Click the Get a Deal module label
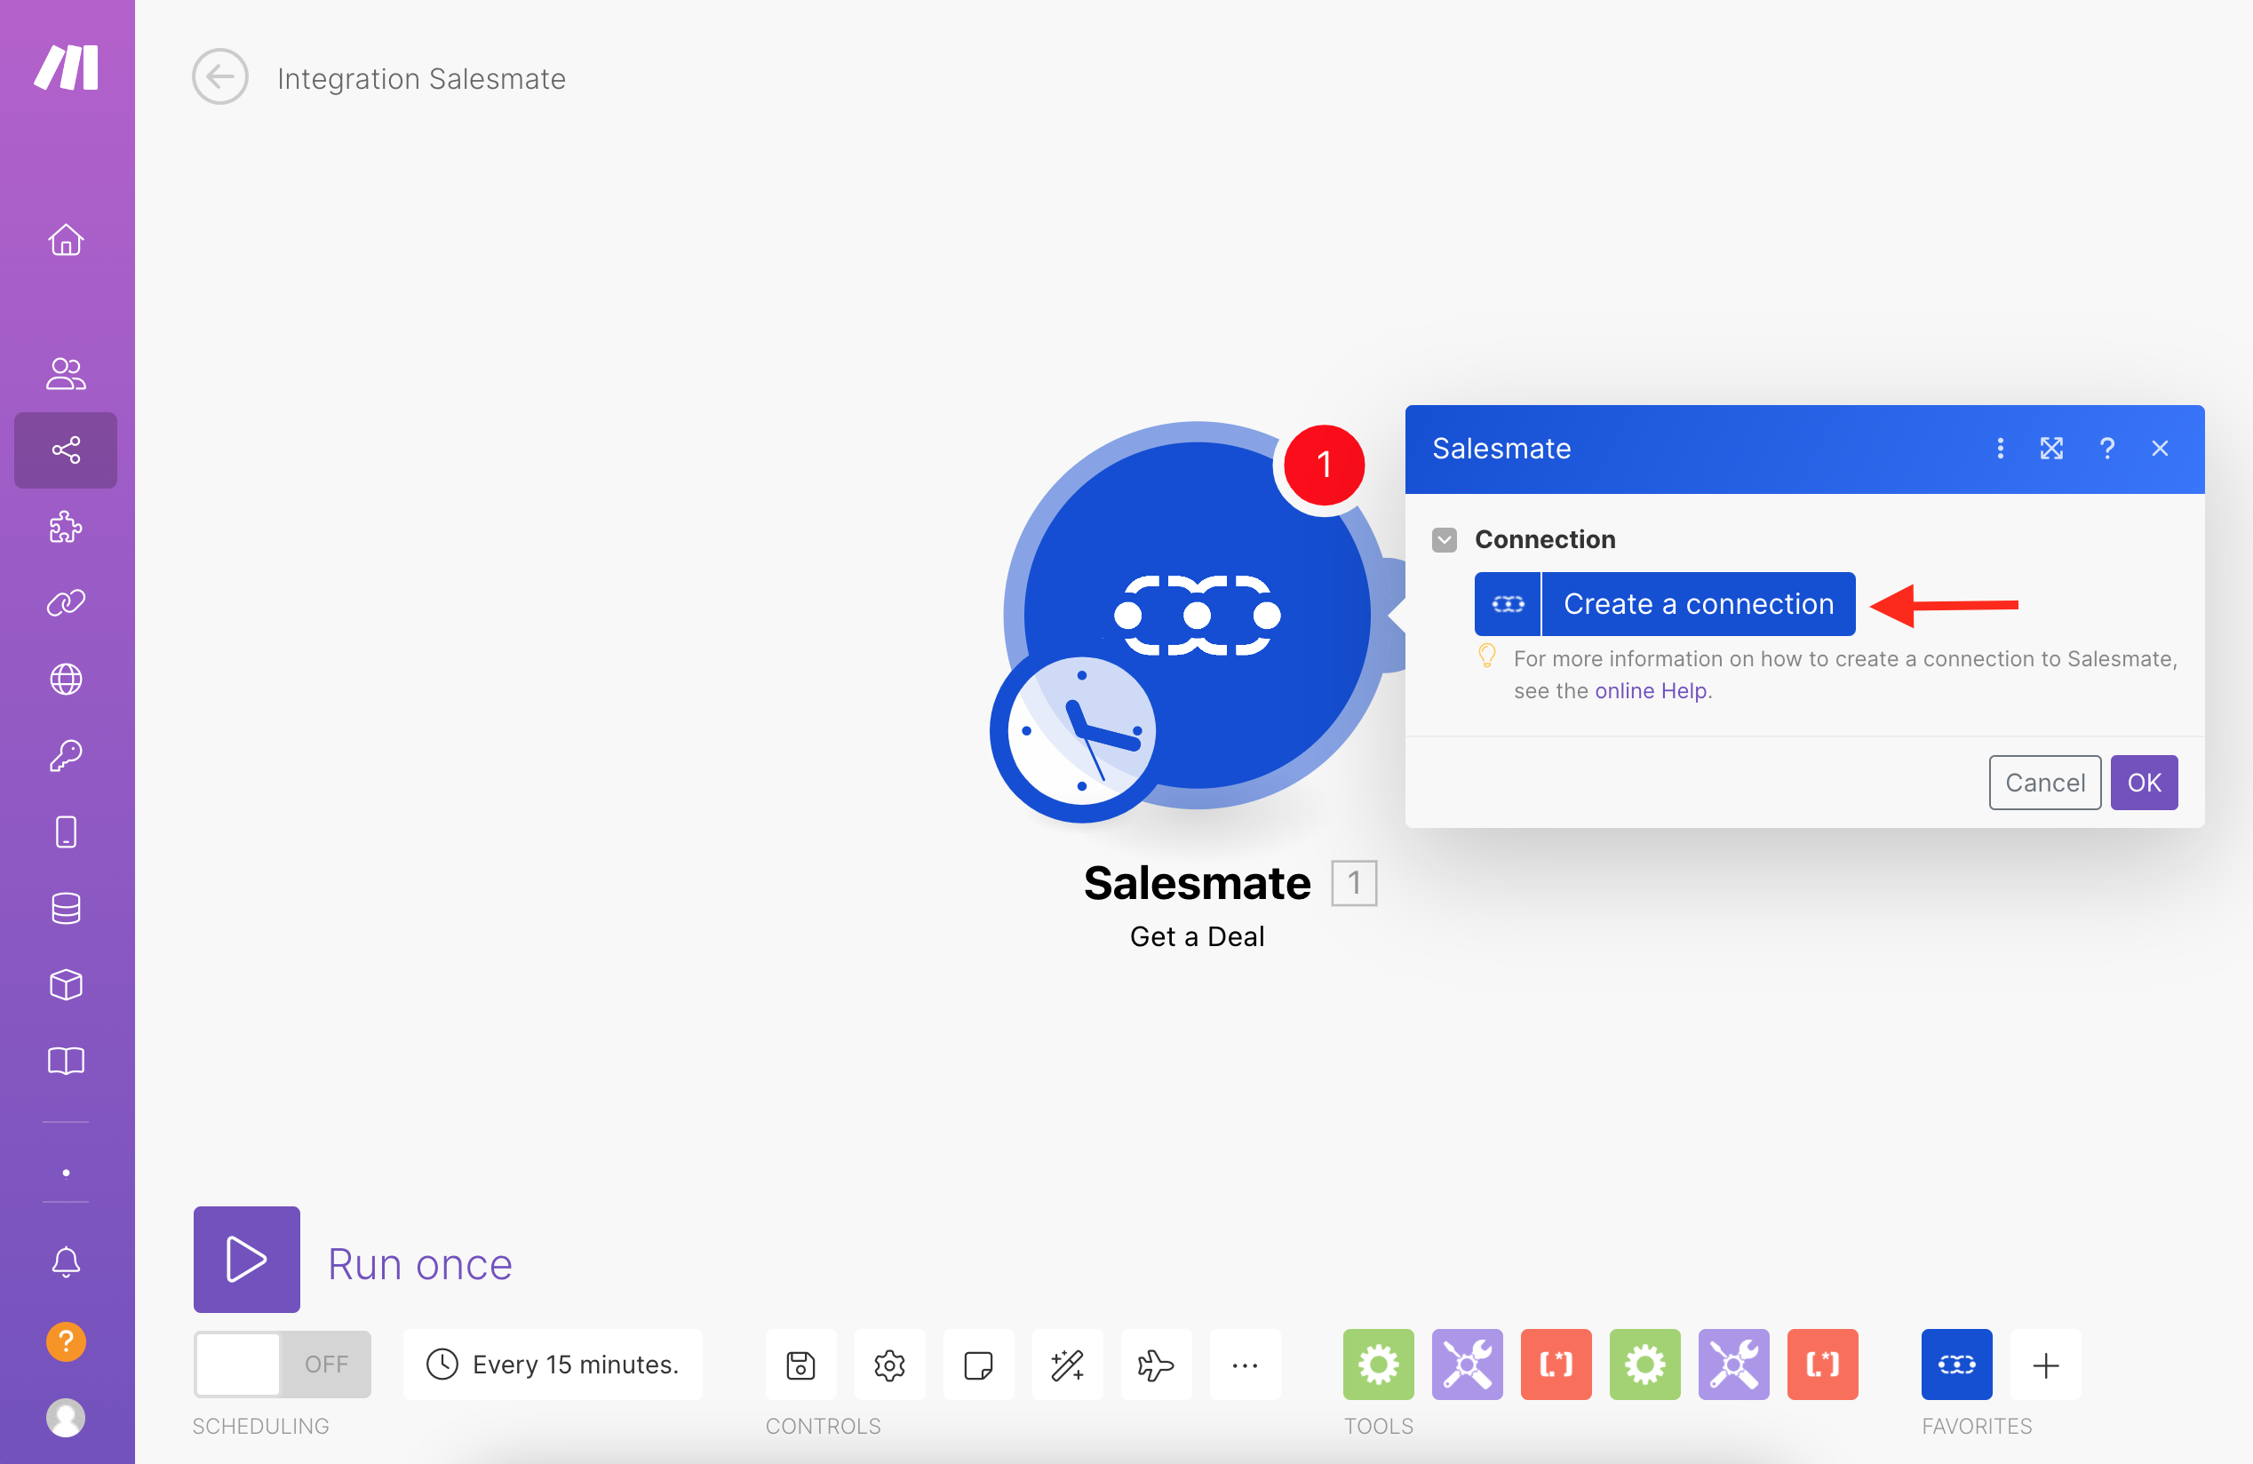Image resolution: width=2253 pixels, height=1464 pixels. tap(1198, 936)
